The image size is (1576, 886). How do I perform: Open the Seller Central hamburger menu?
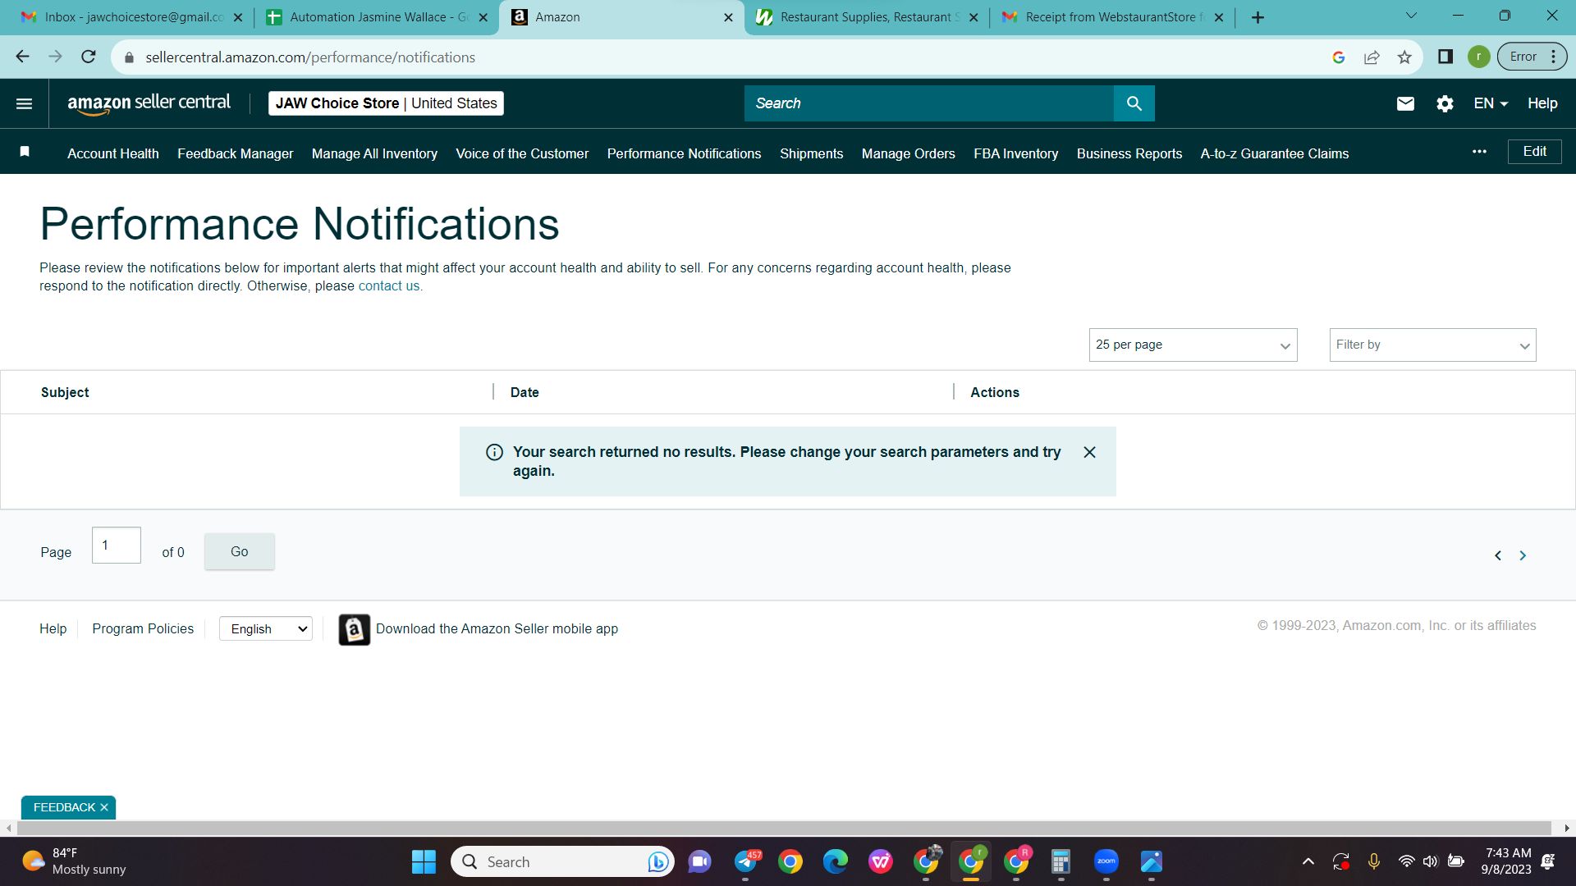(25, 103)
